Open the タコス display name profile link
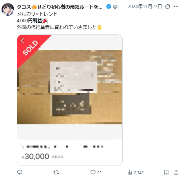Viewport: 183px width, 178px height. pyautogui.click(x=60, y=7)
